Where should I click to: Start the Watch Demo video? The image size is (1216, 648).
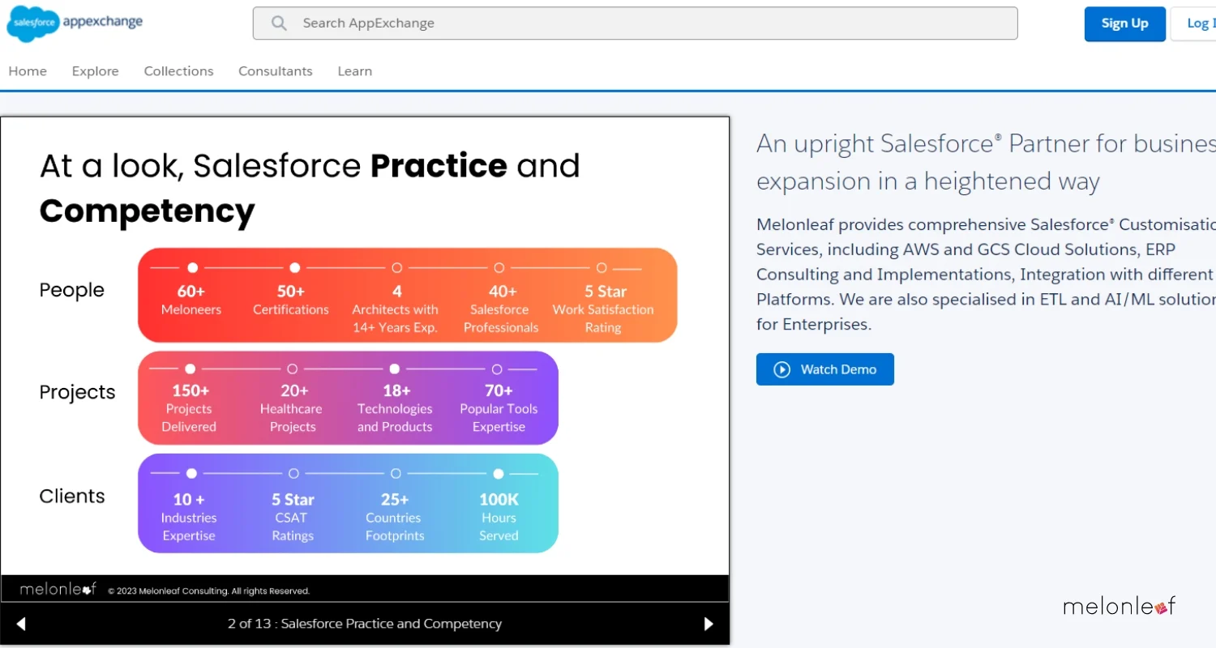824,369
